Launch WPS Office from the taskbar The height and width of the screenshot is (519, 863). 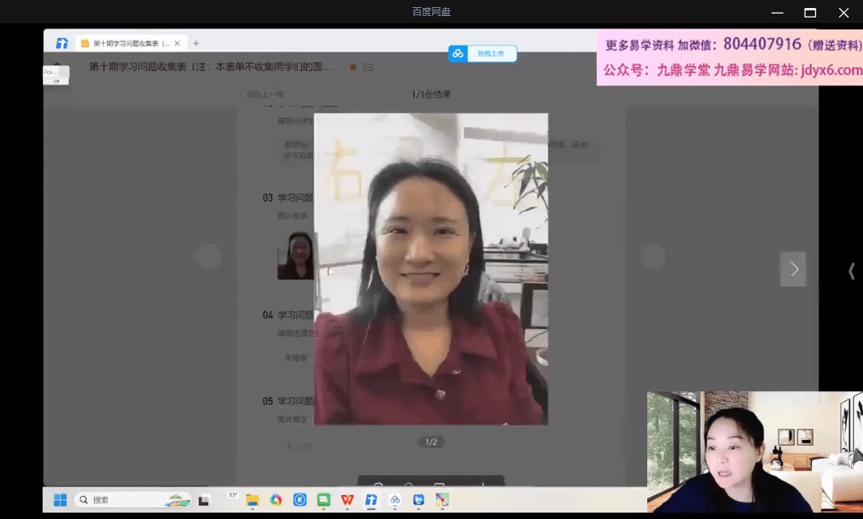[x=348, y=500]
